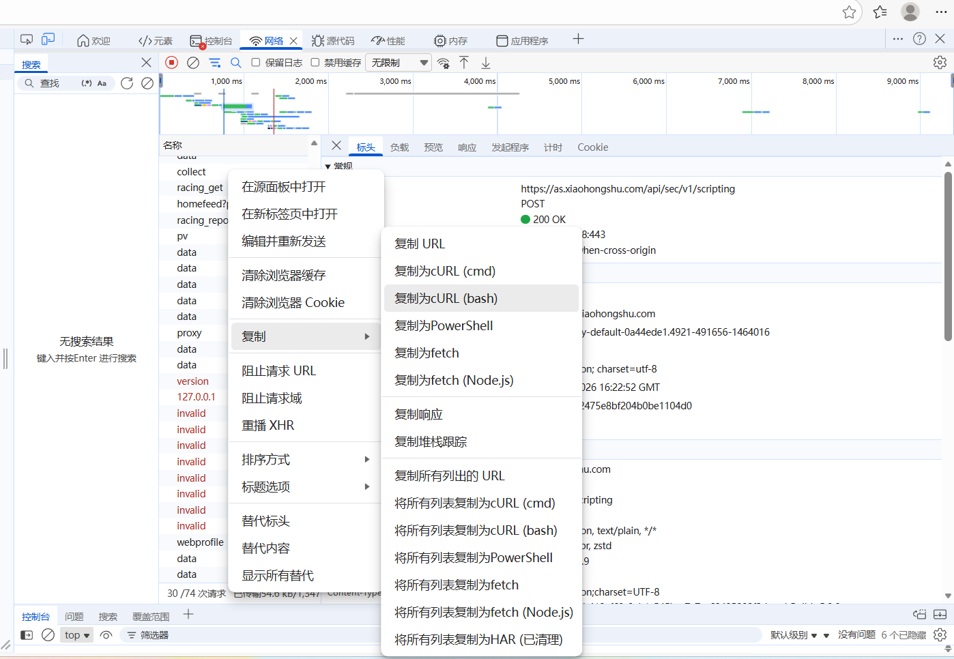Enable the 保留日志 checkbox

(x=256, y=63)
